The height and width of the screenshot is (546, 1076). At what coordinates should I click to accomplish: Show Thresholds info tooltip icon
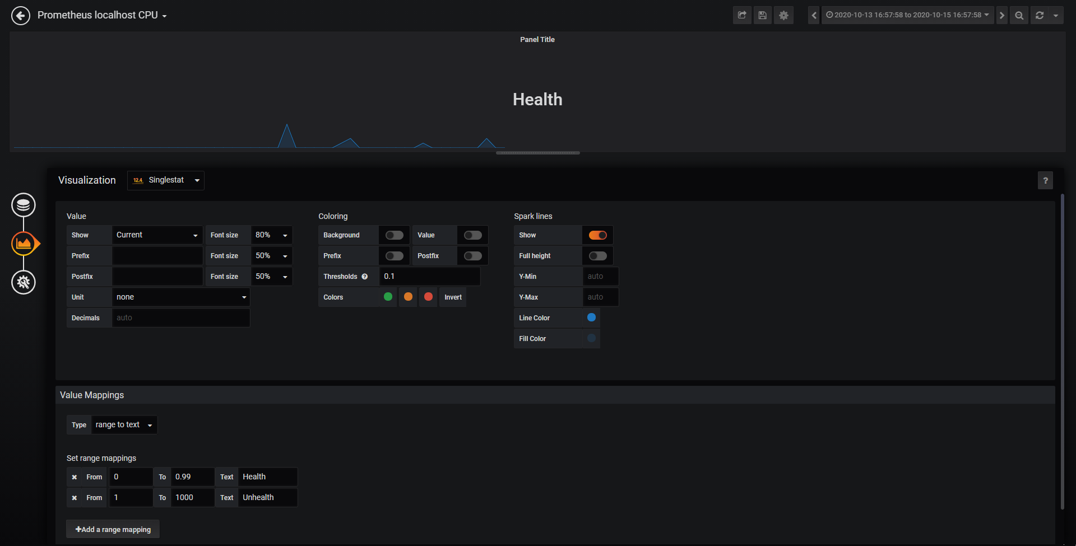click(x=365, y=277)
